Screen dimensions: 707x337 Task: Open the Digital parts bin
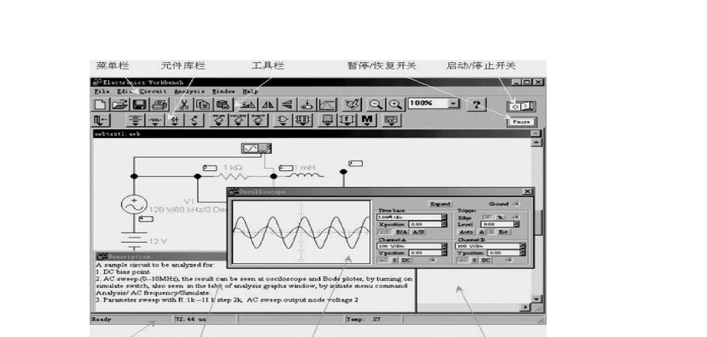click(303, 121)
